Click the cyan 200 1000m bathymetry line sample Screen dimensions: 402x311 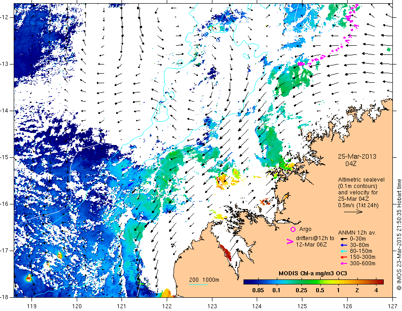[x=198, y=284]
